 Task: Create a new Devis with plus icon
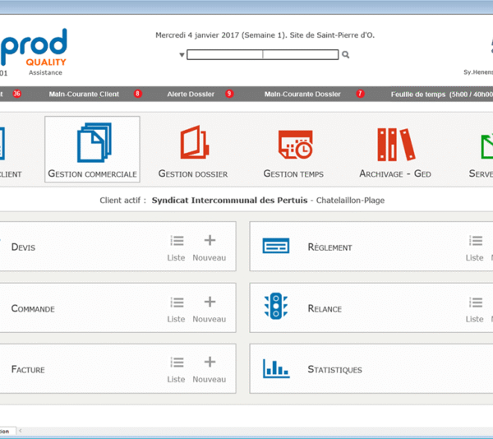pyautogui.click(x=210, y=240)
